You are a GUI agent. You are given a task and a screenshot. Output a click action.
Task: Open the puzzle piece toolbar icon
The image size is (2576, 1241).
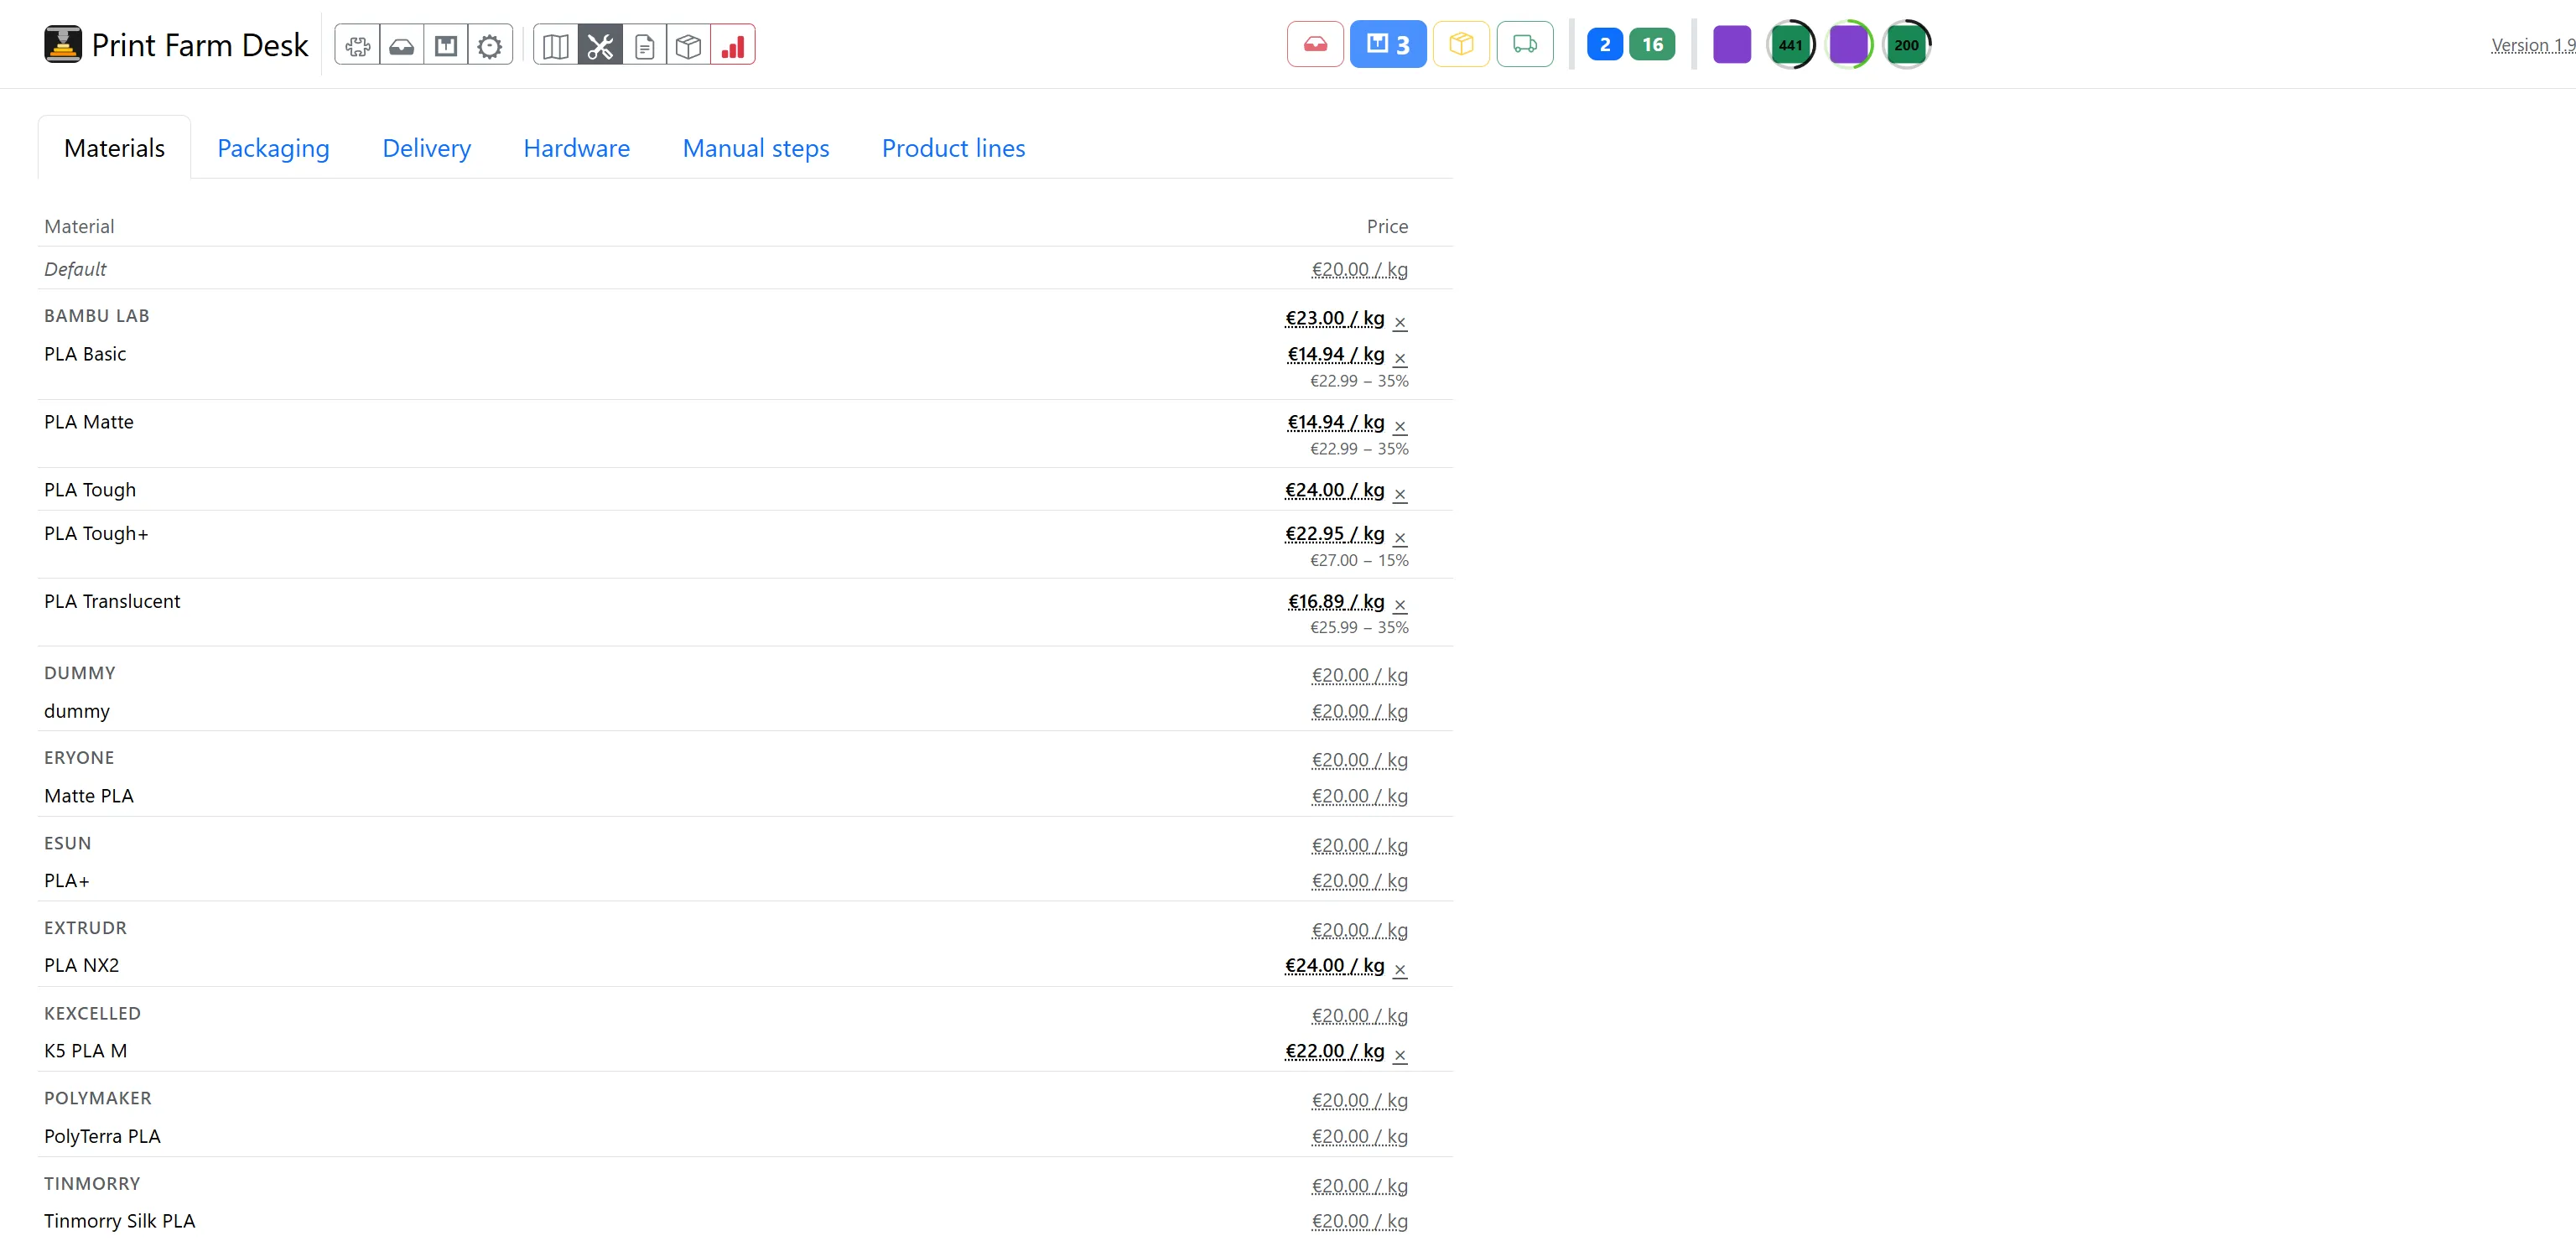click(357, 45)
